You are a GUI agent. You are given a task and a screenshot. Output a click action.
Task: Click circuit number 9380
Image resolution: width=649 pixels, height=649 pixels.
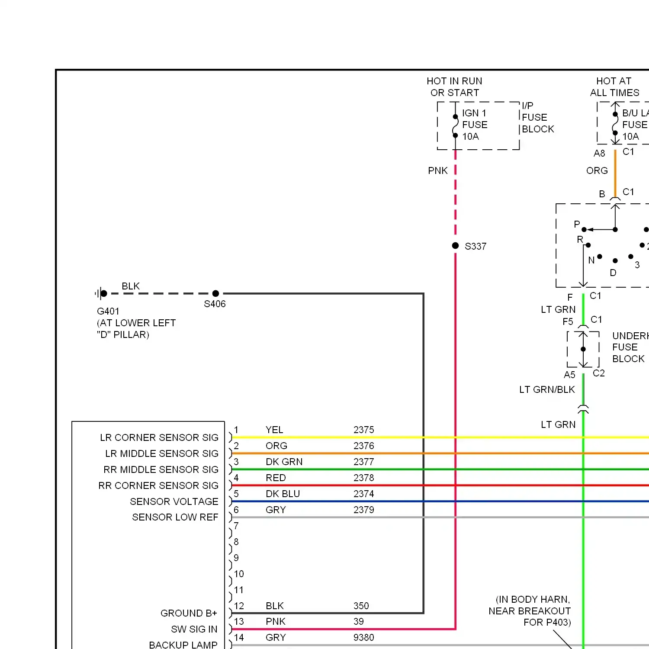pos(363,637)
